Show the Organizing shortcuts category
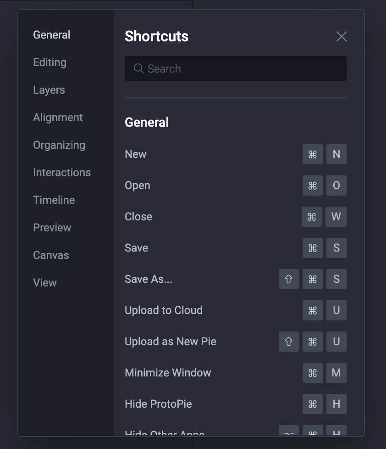The width and height of the screenshot is (386, 449). click(59, 145)
